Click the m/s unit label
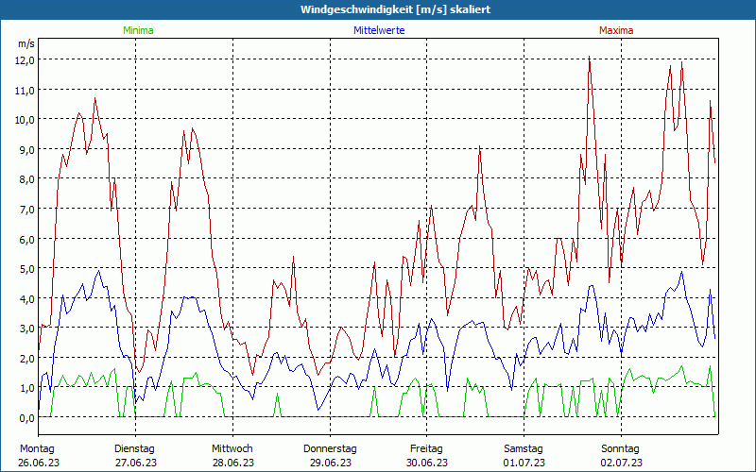 (x=26, y=43)
